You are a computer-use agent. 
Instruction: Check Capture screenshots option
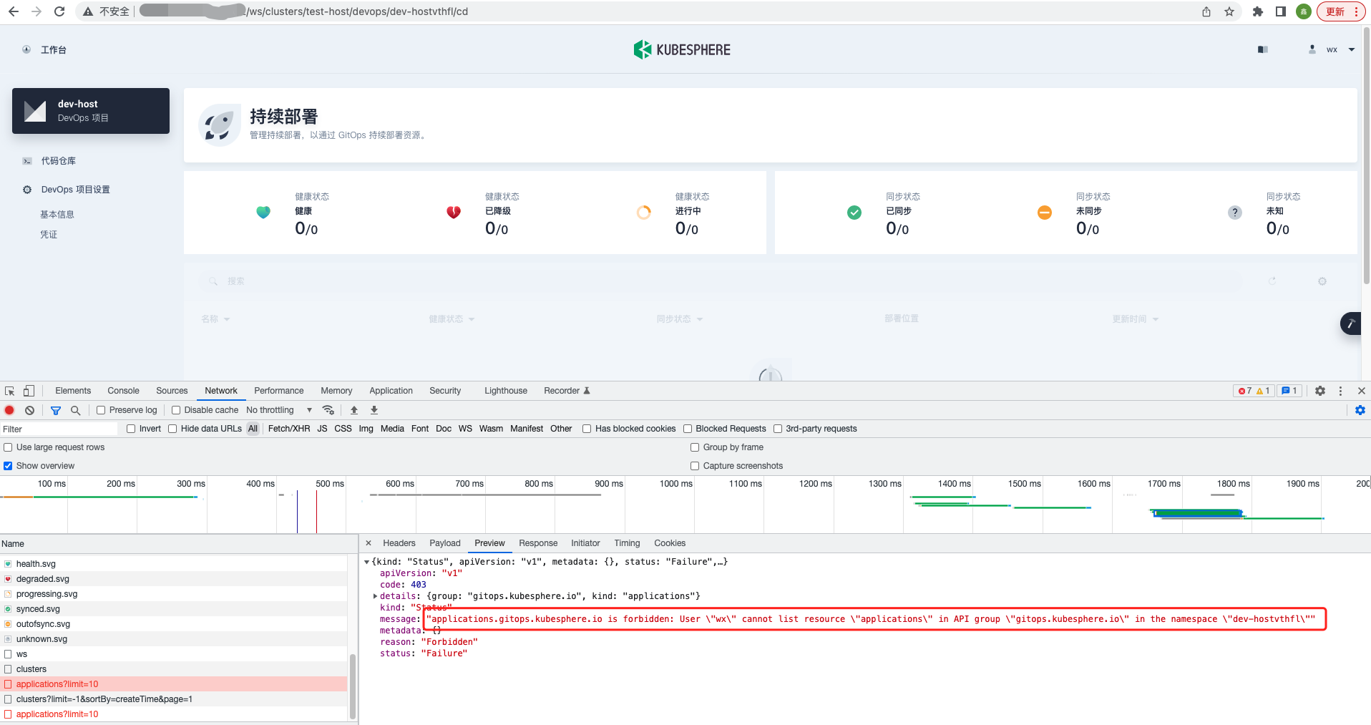point(695,466)
